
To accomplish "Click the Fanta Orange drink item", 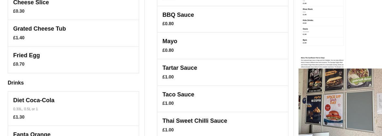I will click(x=32, y=134).
